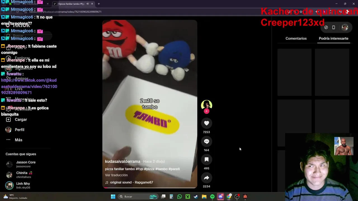Click the phone icon in TikTok's header
This screenshot has height=201, width=358.
point(333,27)
